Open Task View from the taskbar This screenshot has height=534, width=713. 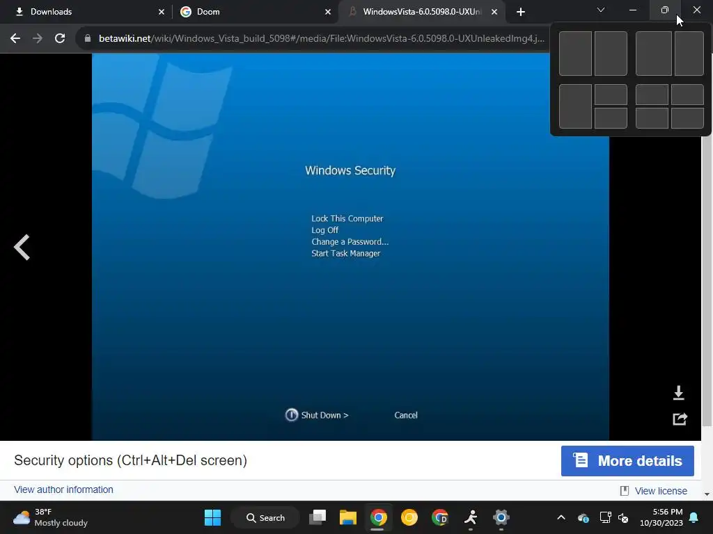pyautogui.click(x=318, y=517)
